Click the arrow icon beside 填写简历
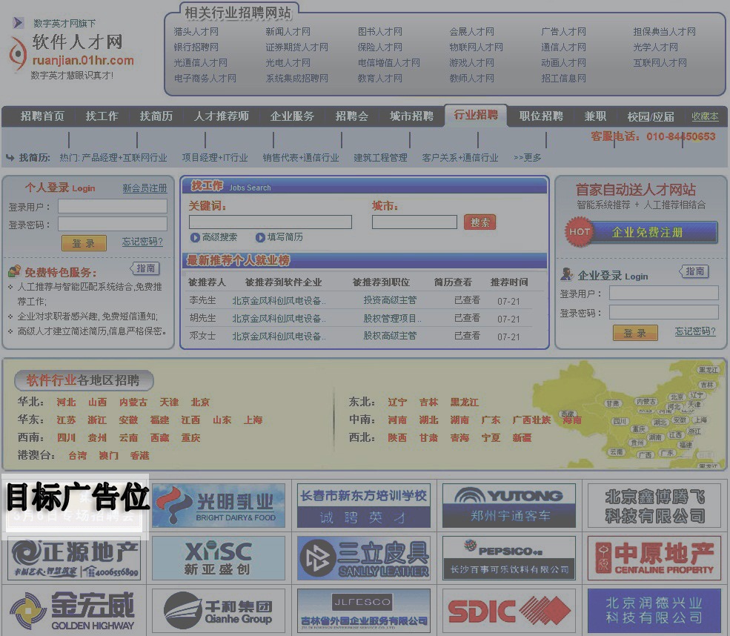 point(260,237)
